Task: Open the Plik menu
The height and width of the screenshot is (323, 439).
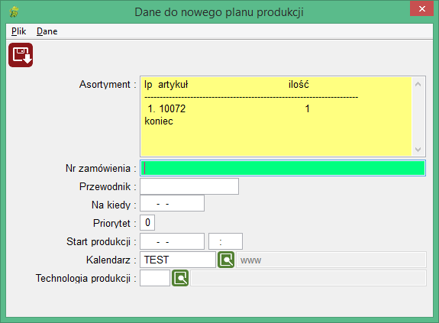Action: click(x=18, y=31)
